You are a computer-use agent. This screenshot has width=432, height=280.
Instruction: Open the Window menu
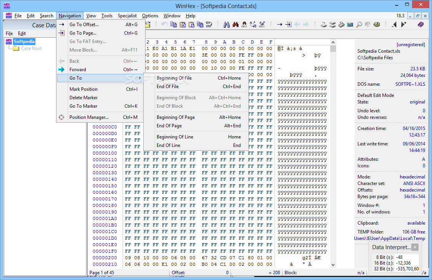[172, 16]
